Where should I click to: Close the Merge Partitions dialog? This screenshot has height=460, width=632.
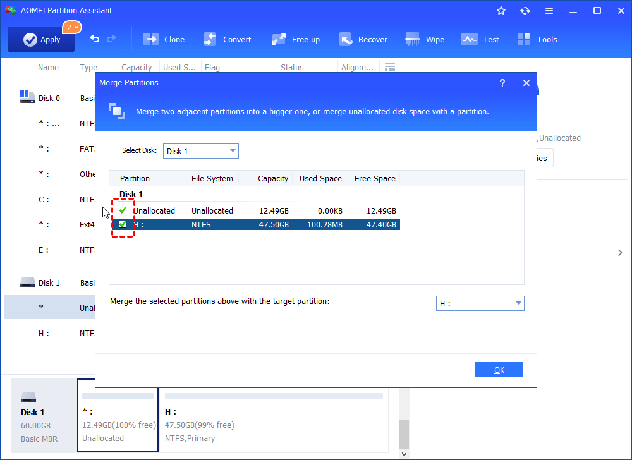pyautogui.click(x=526, y=83)
